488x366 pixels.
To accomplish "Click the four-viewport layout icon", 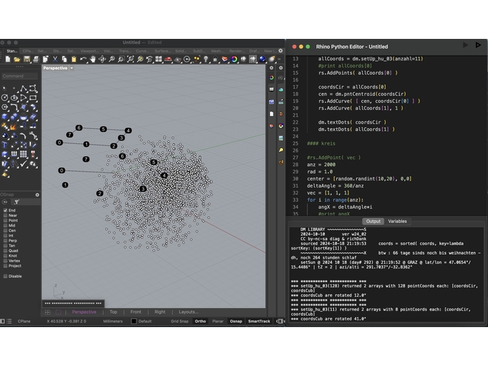I will coord(159,59).
